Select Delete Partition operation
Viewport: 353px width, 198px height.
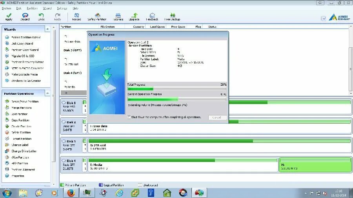21,132
